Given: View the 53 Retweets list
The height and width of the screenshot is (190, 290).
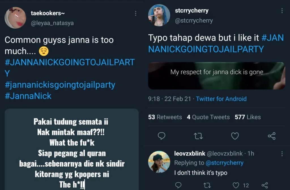Looking at the screenshot, I should click(165, 117).
